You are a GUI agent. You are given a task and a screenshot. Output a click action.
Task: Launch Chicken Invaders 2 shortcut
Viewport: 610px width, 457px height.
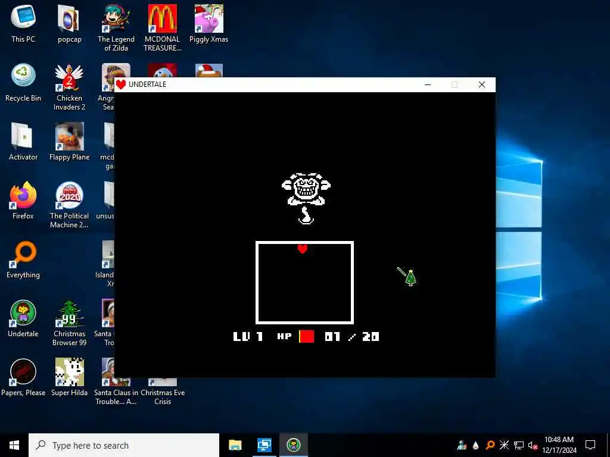click(x=69, y=87)
